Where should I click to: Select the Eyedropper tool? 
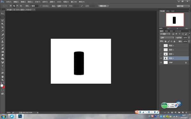coord(3,31)
